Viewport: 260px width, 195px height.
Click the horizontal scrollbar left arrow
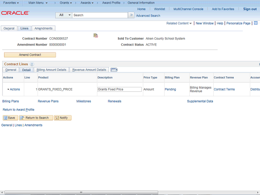pyautogui.click(x=2, y=193)
